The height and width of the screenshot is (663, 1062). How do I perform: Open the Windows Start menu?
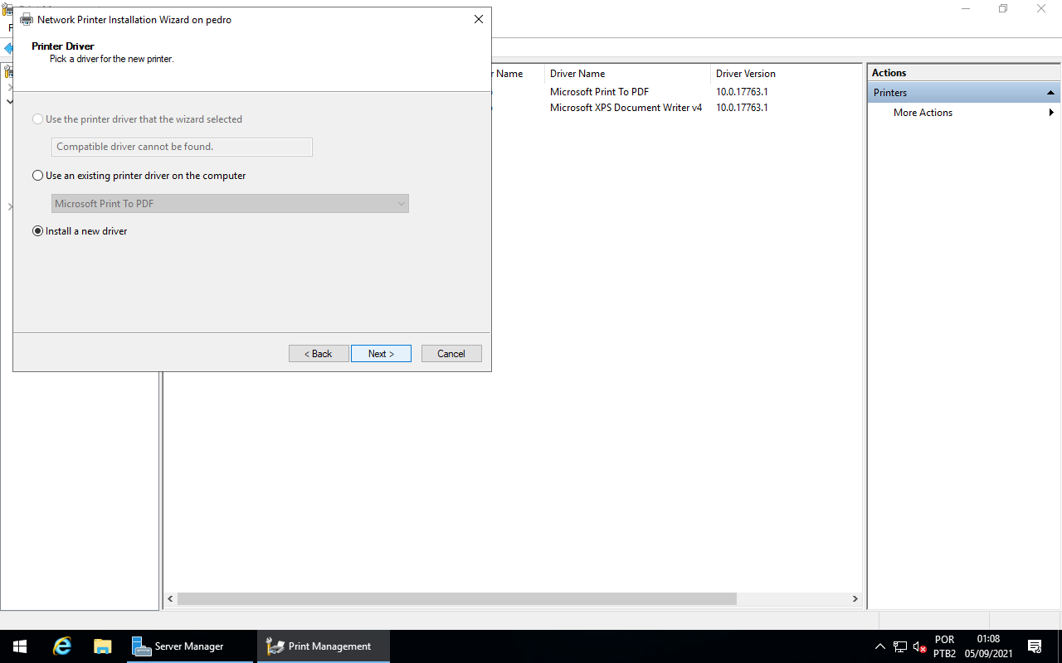coord(20,646)
